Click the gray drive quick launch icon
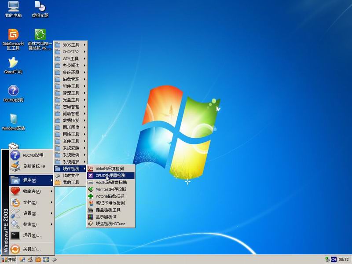Viewport: 352px width, 264px height. pos(54,260)
